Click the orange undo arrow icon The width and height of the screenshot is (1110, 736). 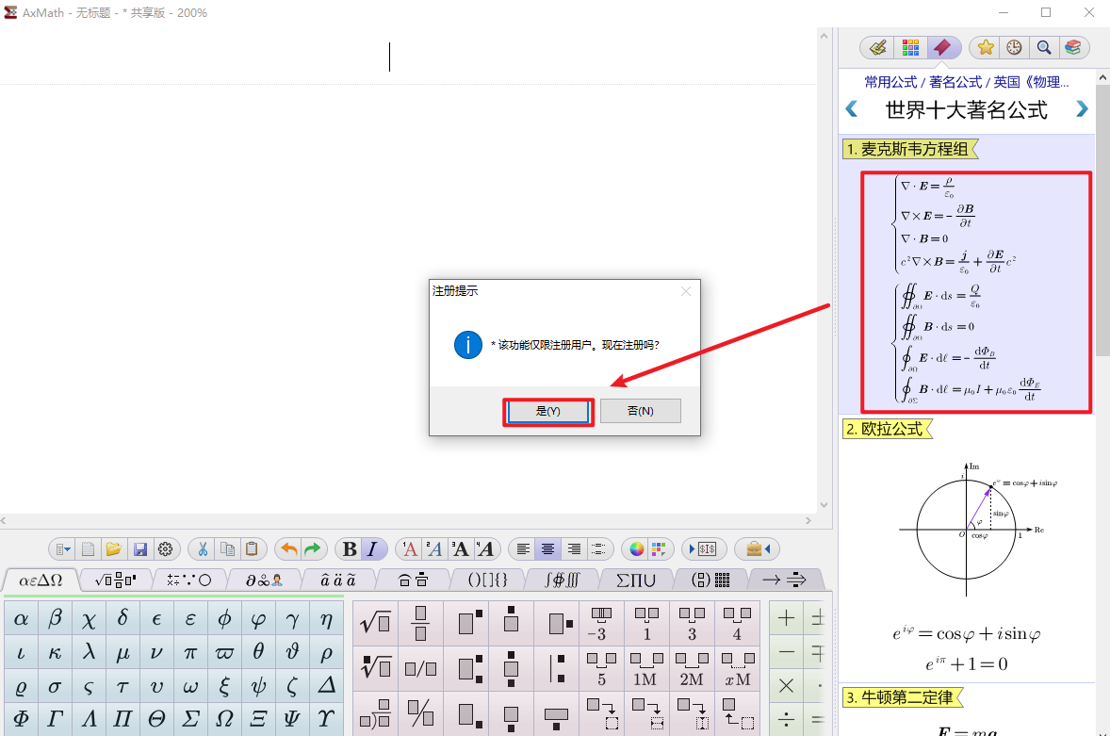(289, 548)
